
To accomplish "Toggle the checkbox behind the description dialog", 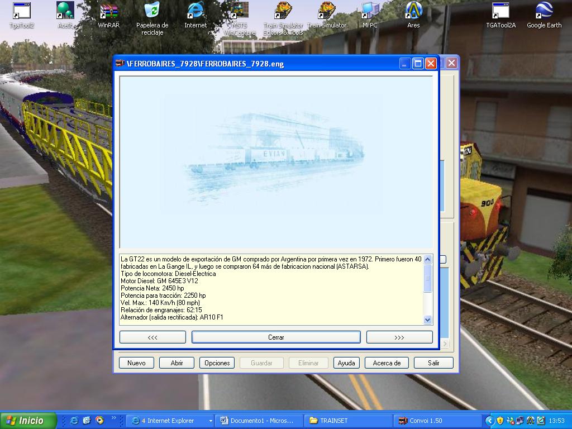I will pos(443,259).
